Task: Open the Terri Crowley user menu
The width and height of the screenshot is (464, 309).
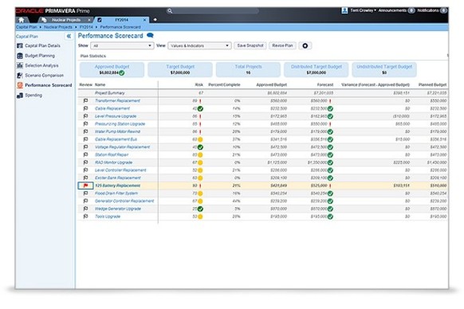Action: click(363, 10)
